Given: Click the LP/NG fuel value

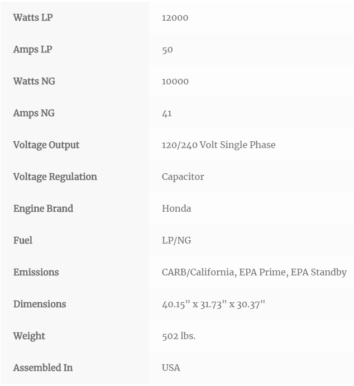Looking at the screenshot, I should [x=176, y=241].
